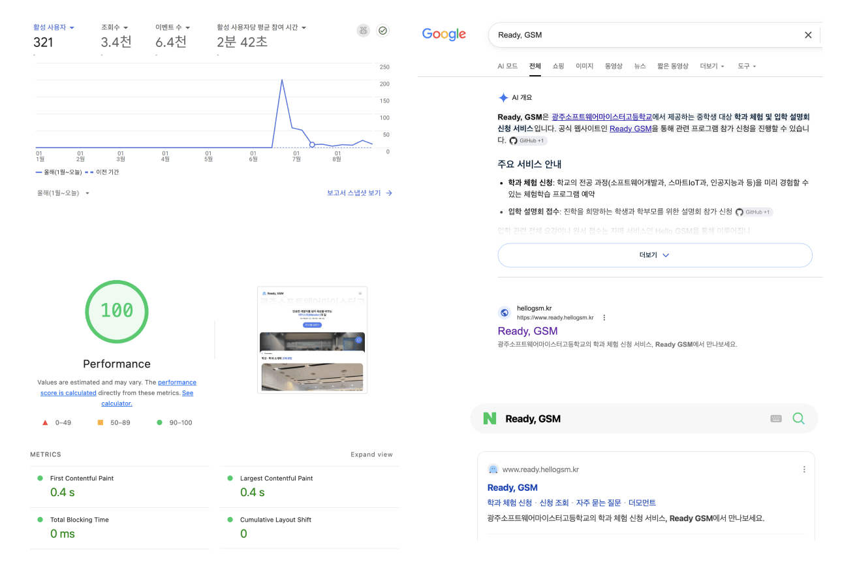Click the AI 개요 sparkle icon
The height and width of the screenshot is (568, 855).
[x=503, y=97]
